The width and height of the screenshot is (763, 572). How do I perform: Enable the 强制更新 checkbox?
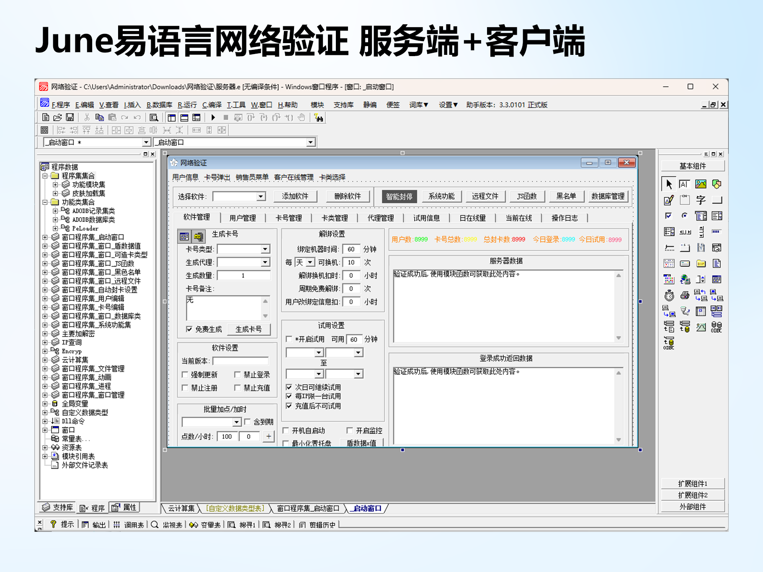(185, 374)
